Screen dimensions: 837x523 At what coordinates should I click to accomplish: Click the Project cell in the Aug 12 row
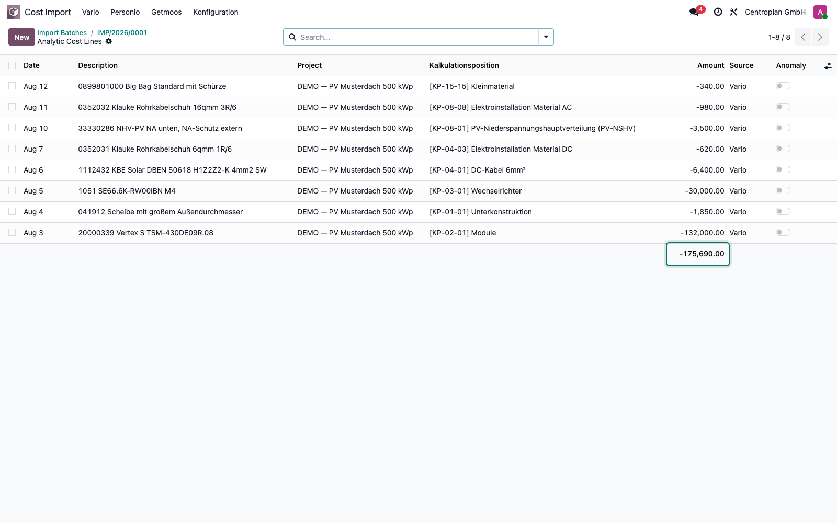pos(355,86)
